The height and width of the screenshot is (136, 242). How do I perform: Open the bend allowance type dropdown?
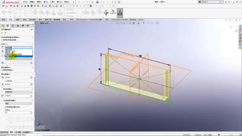click(19, 92)
